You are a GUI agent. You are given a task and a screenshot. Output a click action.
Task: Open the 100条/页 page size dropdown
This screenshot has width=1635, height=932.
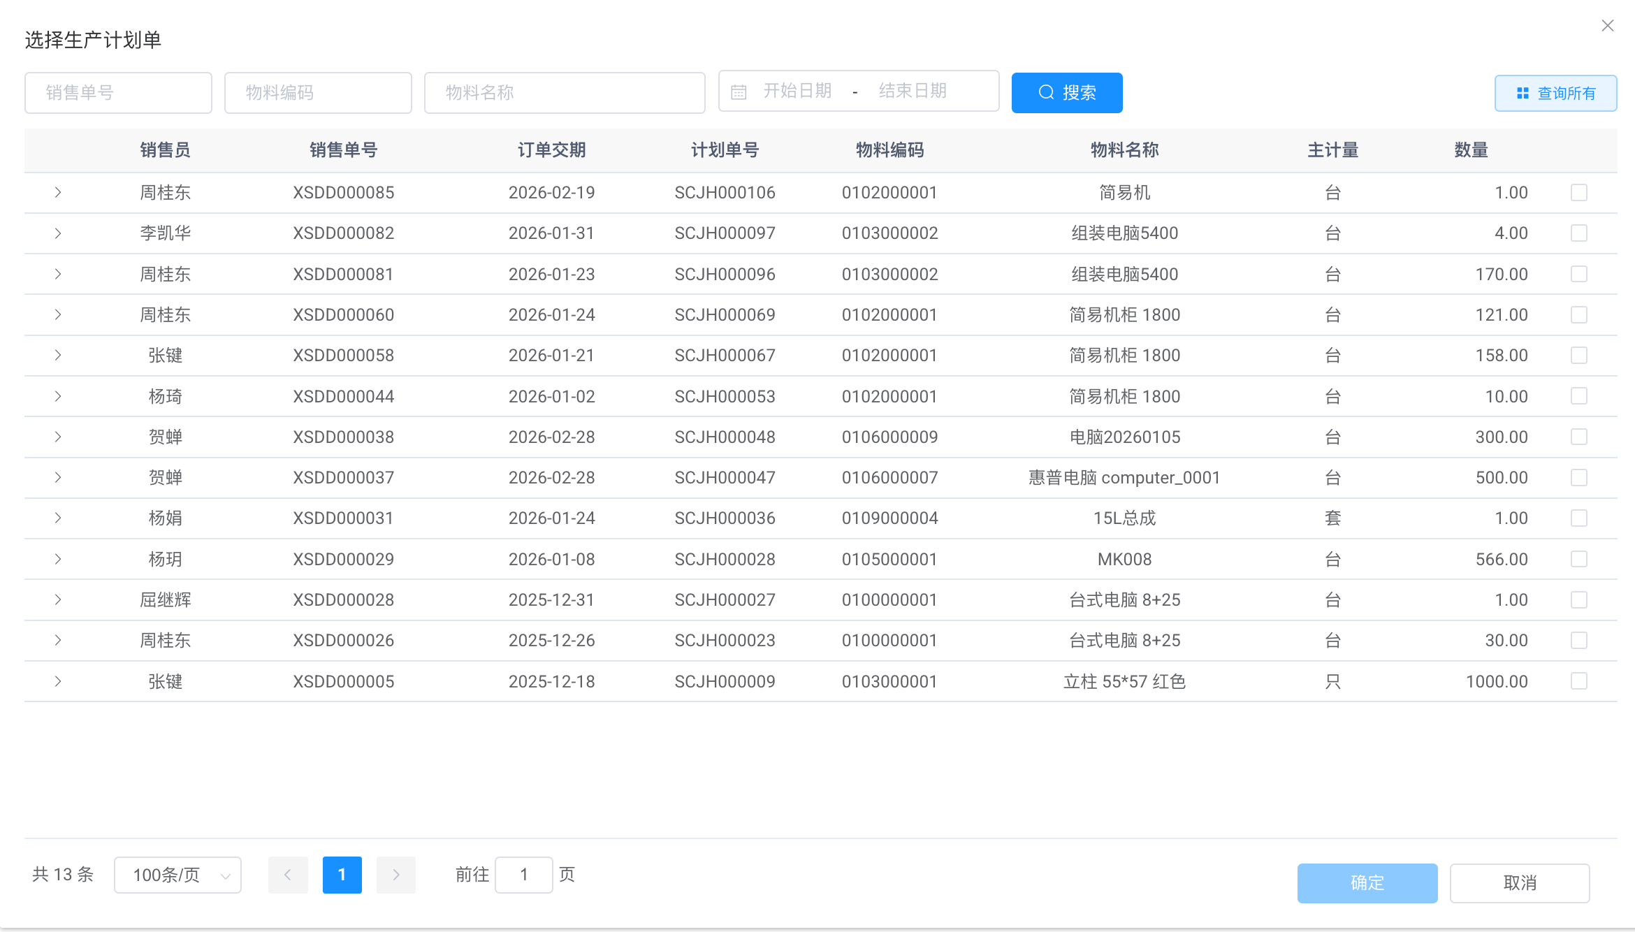(x=177, y=875)
